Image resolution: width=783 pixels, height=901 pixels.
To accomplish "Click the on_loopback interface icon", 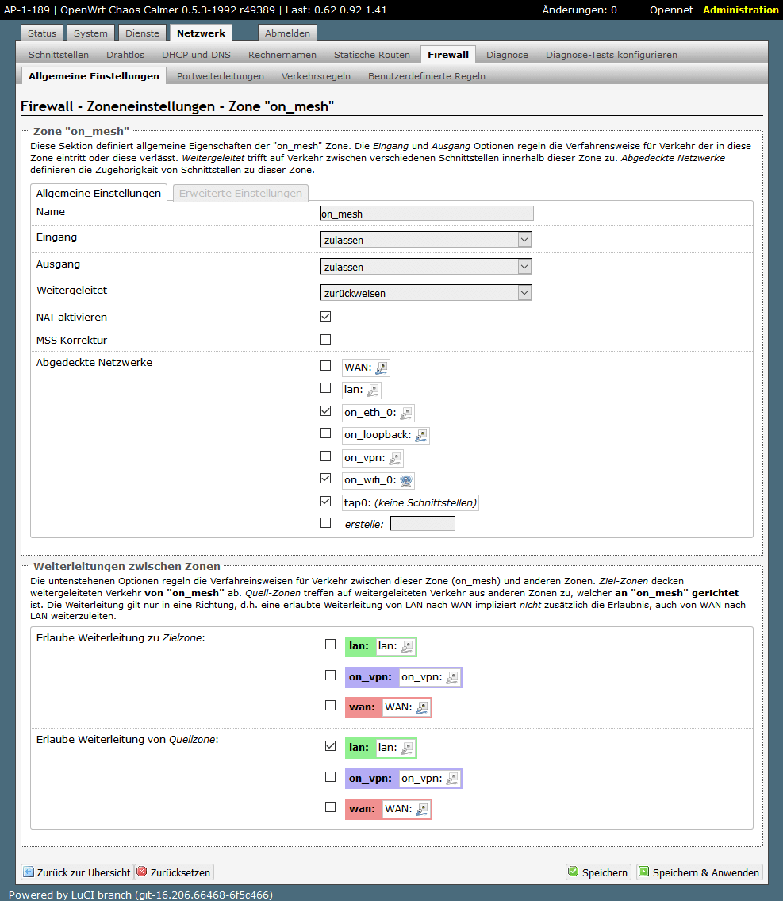I will [421, 435].
